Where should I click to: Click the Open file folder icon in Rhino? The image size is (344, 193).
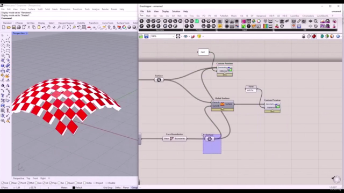(9, 27)
